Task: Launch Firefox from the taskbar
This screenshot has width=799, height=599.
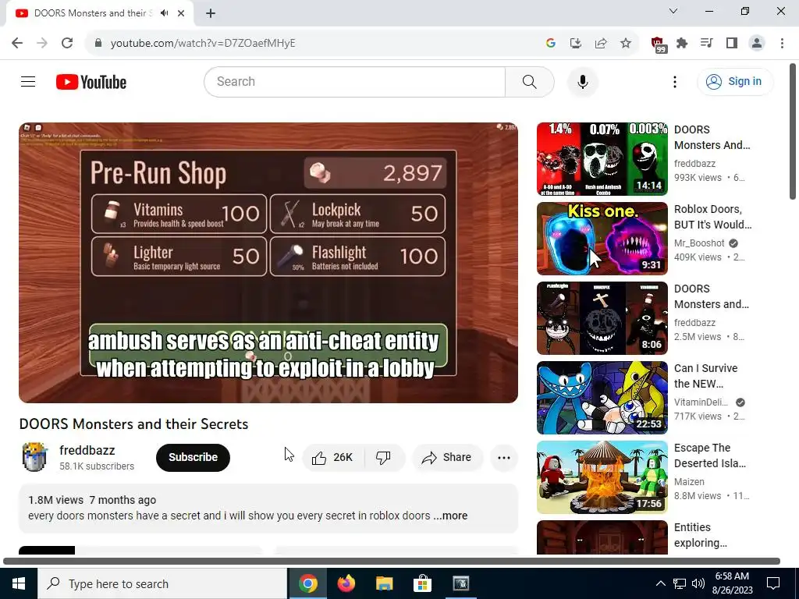Action: pyautogui.click(x=346, y=583)
